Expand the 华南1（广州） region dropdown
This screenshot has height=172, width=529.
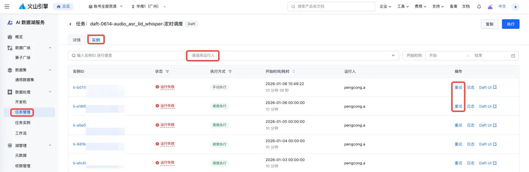coord(149,7)
